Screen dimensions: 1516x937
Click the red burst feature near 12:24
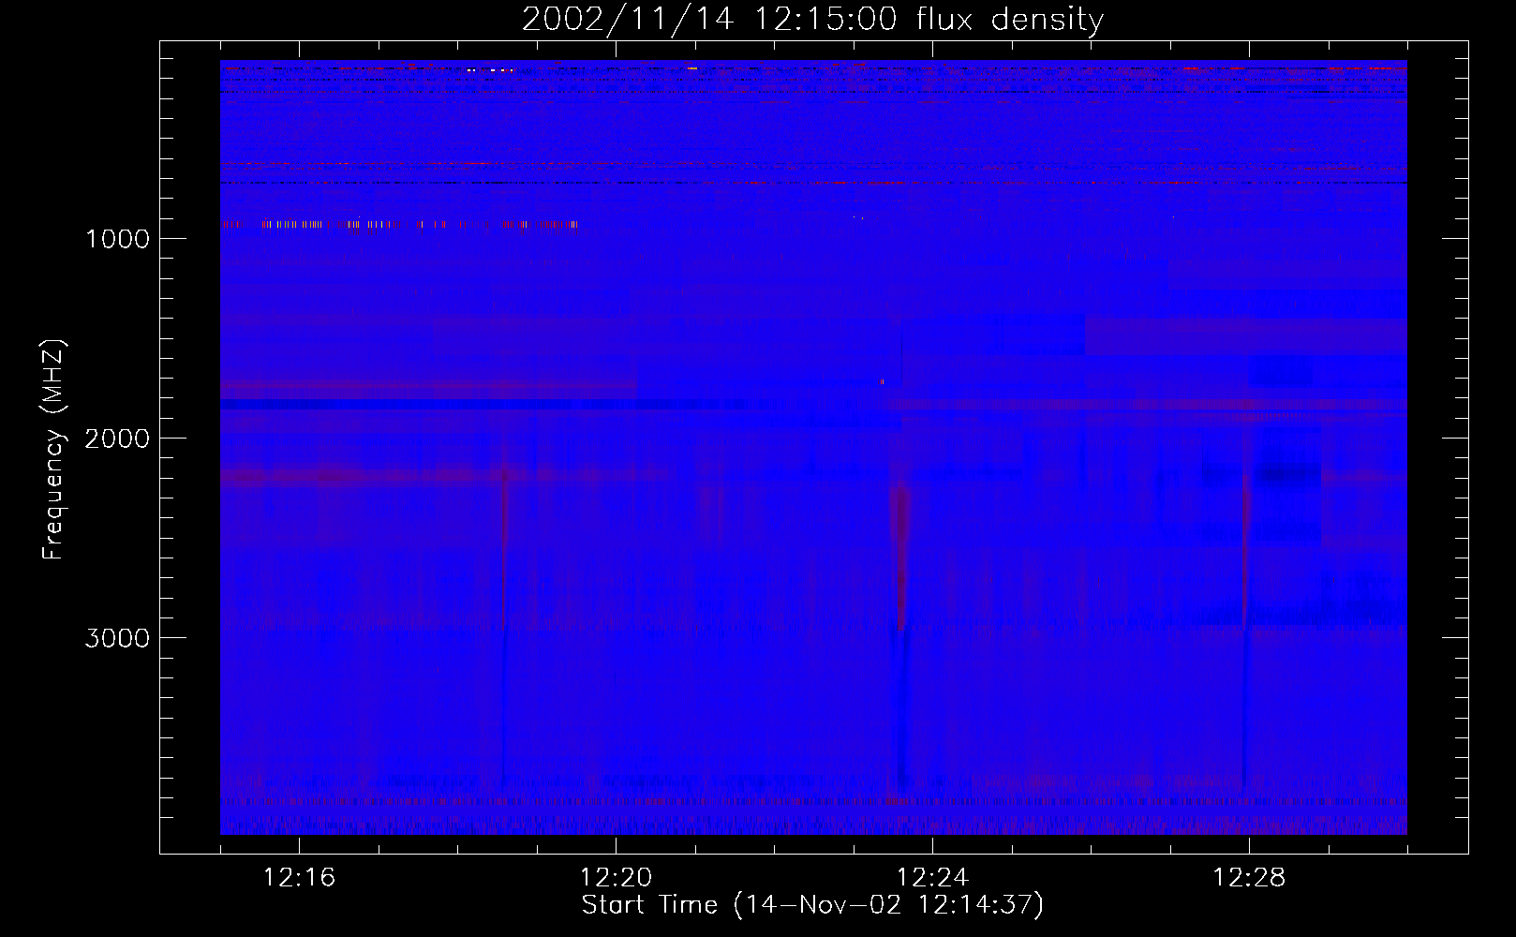tap(900, 558)
